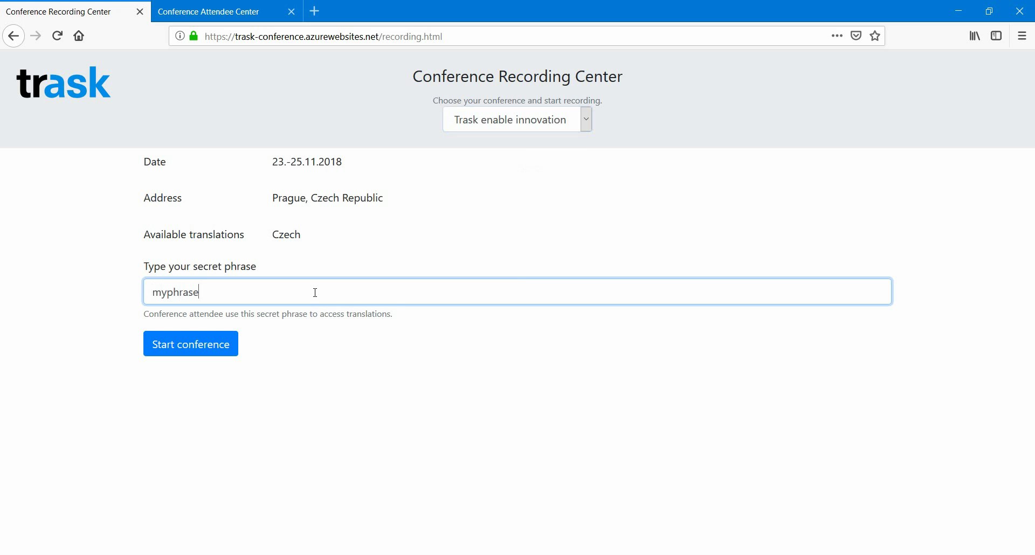The width and height of the screenshot is (1035, 555).
Task: Bookmark this page with the star
Action: pyautogui.click(x=875, y=36)
